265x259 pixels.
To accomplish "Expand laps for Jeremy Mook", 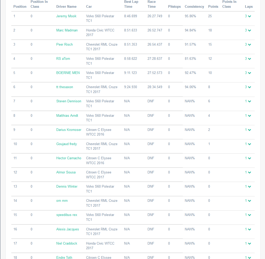I will pyautogui.click(x=249, y=16).
